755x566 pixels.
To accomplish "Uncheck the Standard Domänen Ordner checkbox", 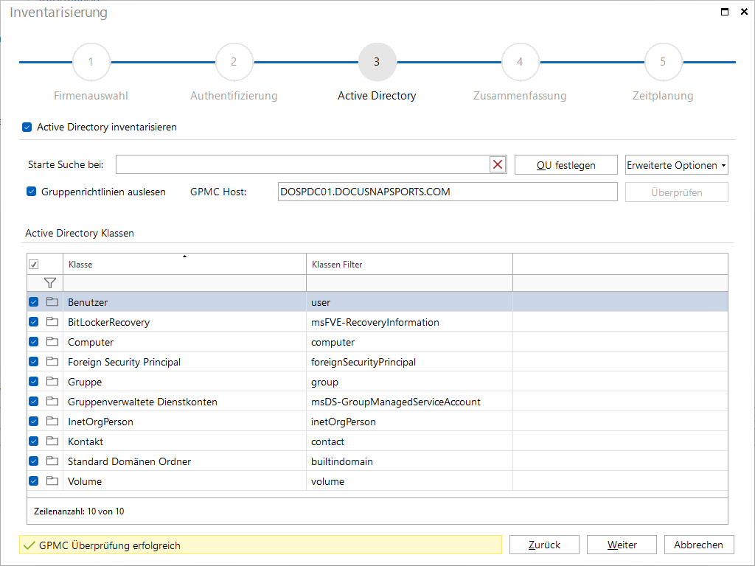I will coord(33,461).
